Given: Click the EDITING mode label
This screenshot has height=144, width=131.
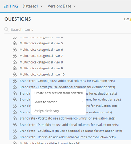Looking at the screenshot, I should [x=11, y=6].
